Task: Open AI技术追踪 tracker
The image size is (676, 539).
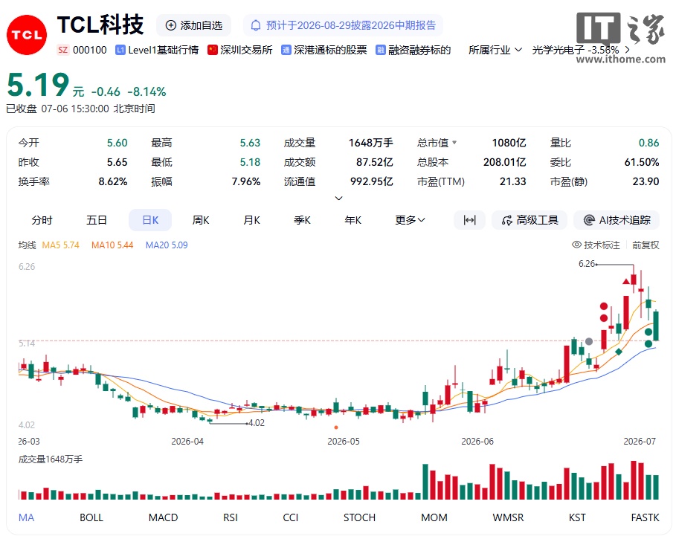Action: (617, 220)
